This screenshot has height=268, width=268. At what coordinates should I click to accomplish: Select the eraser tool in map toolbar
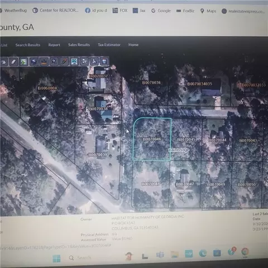pos(13,61)
